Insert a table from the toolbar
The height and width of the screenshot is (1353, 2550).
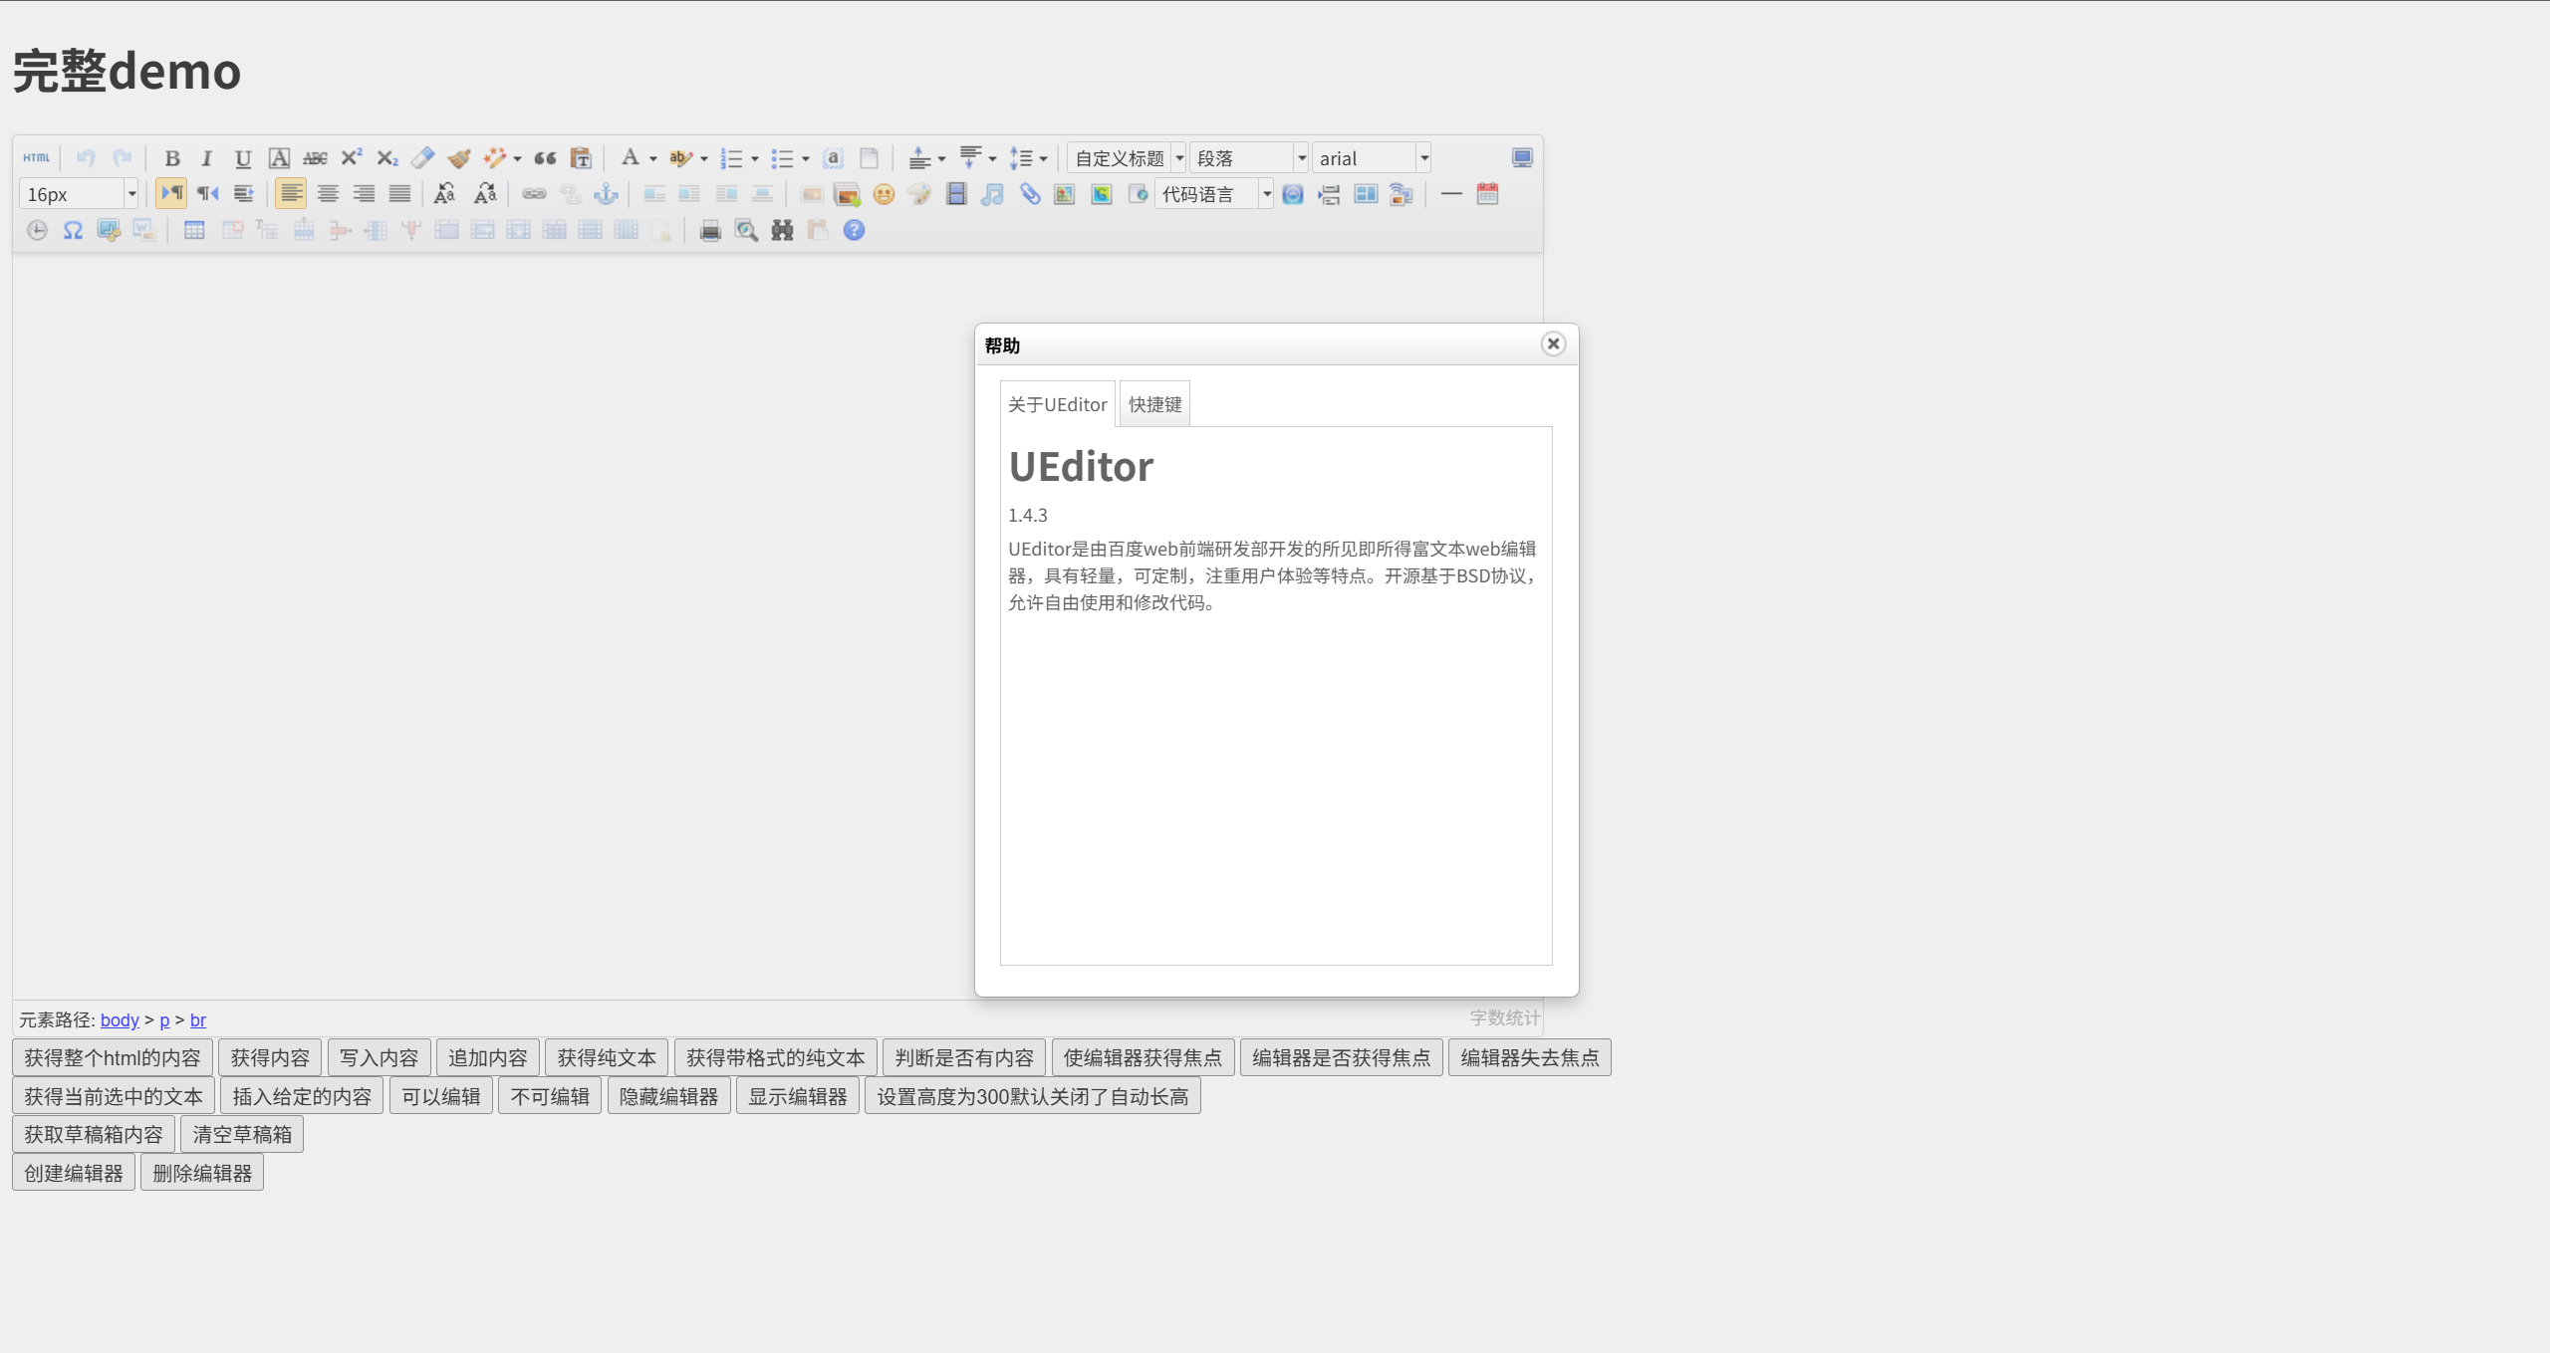click(x=194, y=231)
